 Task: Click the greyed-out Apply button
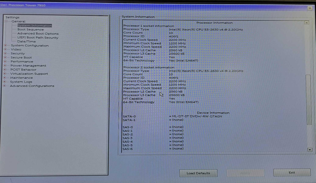pyautogui.click(x=245, y=173)
